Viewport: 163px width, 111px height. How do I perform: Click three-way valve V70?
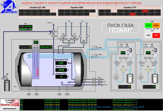coord(84,43)
